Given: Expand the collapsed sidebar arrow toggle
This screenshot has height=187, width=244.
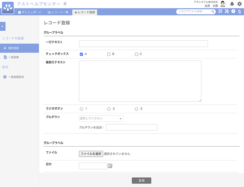Looking at the screenshot, I should tap(3, 26).
